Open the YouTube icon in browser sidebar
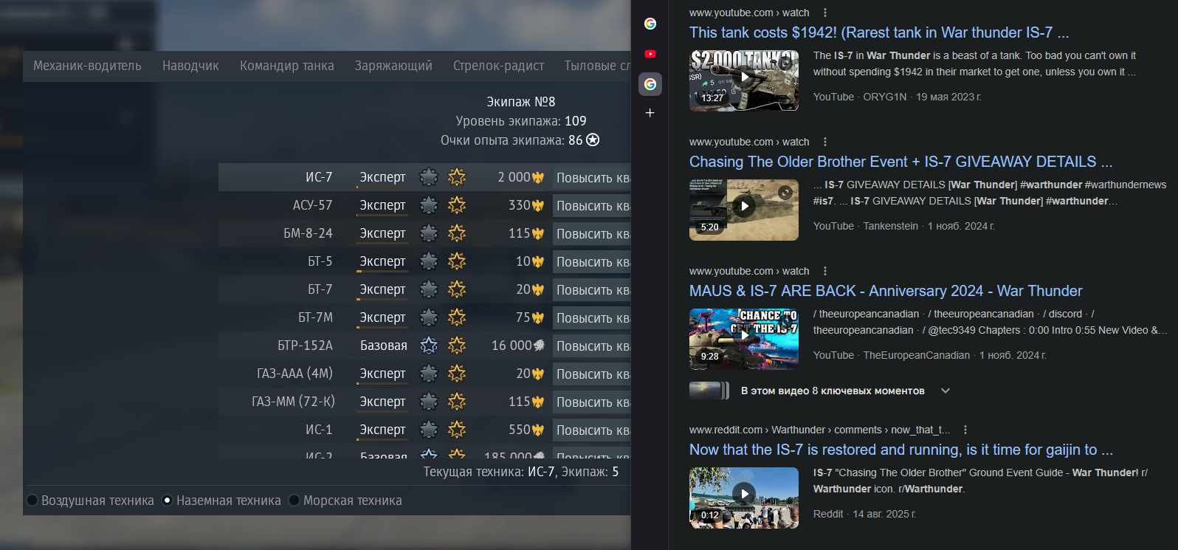The width and height of the screenshot is (1178, 550). 650,54
